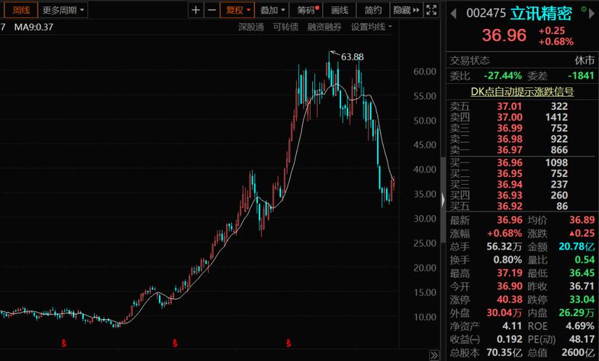
Task: Toggle the 深股通 indicator
Action: pyautogui.click(x=251, y=27)
